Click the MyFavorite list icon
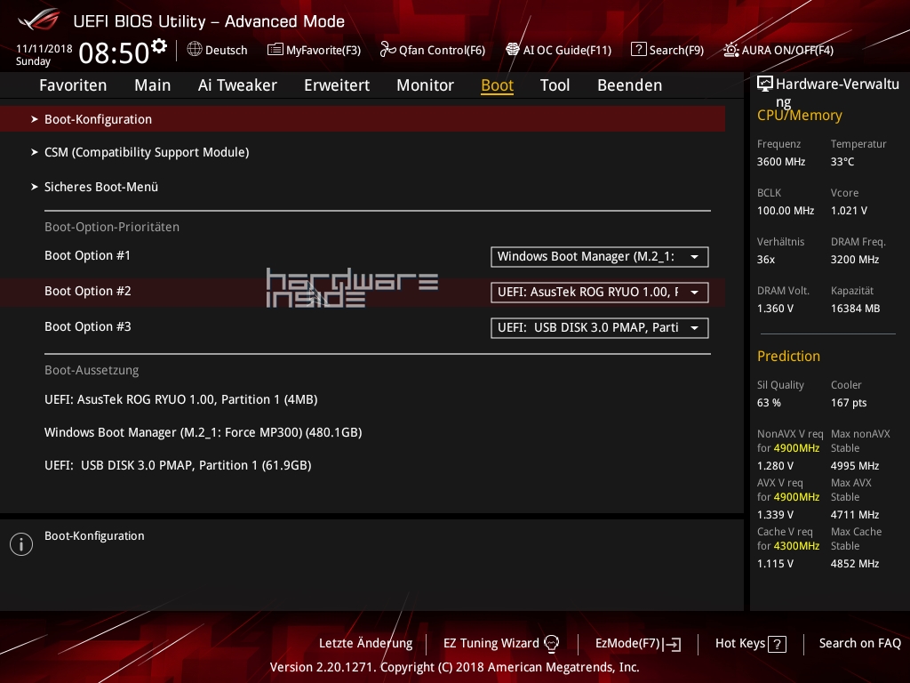Screen dimensions: 910x683 pos(275,50)
